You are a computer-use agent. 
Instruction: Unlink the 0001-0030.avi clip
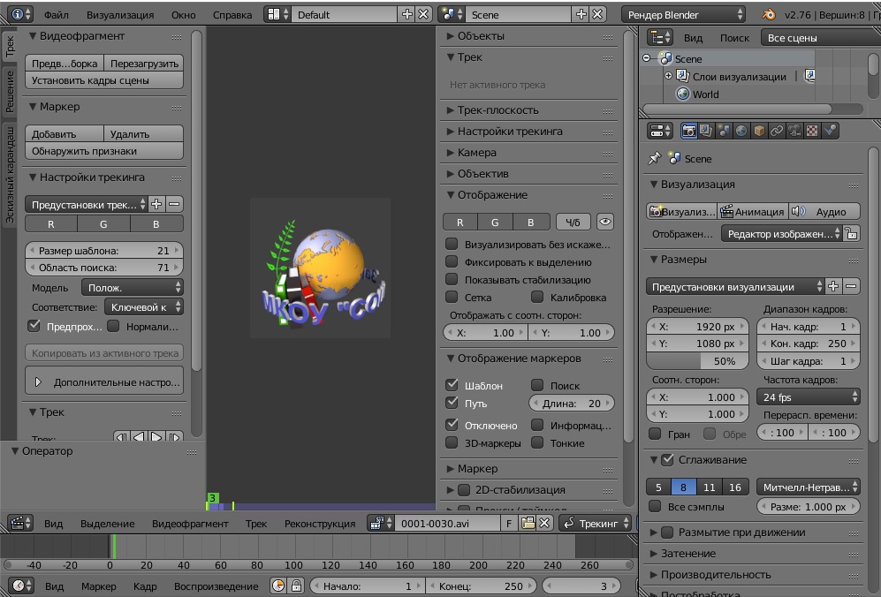544,524
